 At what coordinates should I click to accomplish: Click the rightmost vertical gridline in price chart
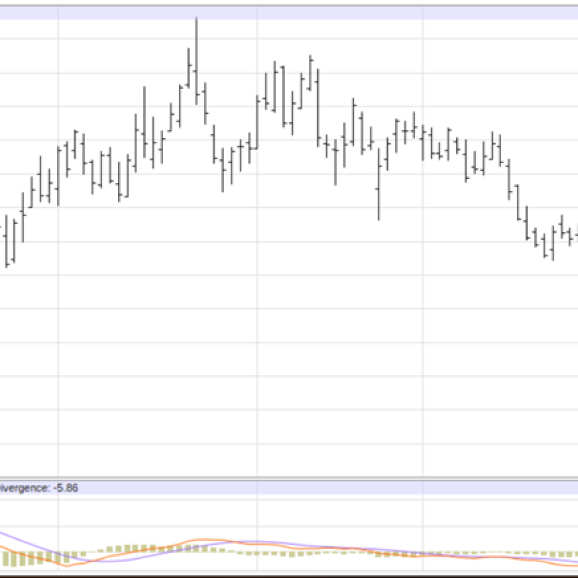pos(423,339)
